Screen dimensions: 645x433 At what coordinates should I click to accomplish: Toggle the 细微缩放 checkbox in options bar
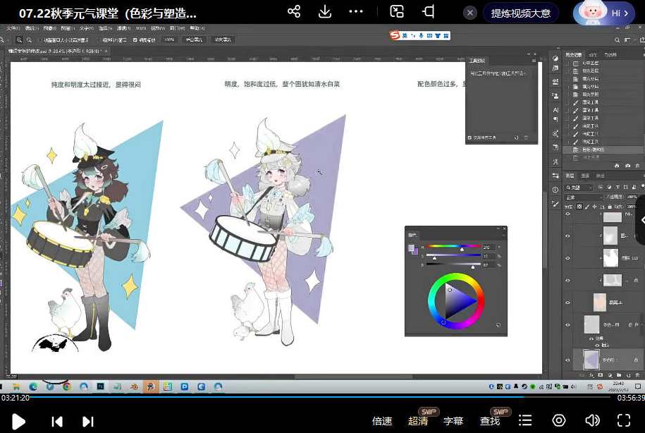pyautogui.click(x=135, y=40)
